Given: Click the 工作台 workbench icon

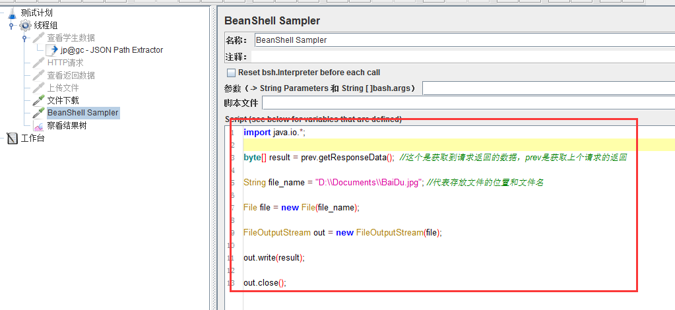Looking at the screenshot, I should click(x=12, y=139).
